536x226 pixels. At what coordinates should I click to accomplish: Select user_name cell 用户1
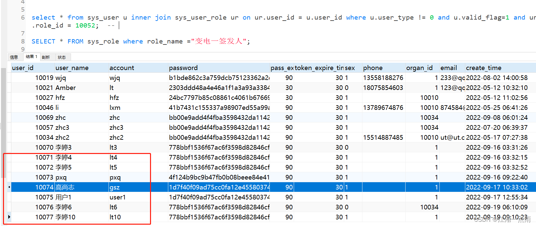coord(81,197)
